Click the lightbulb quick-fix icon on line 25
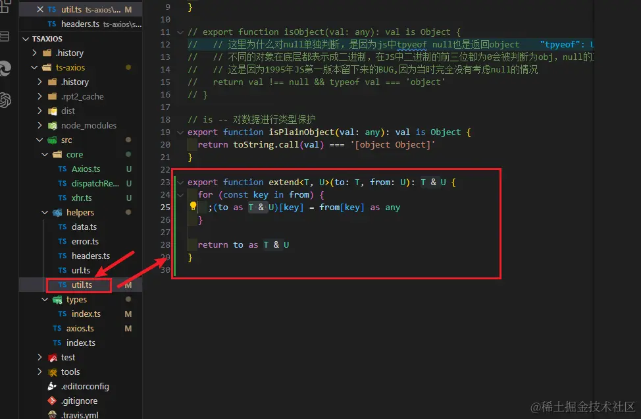This screenshot has height=419, width=641. click(x=193, y=206)
